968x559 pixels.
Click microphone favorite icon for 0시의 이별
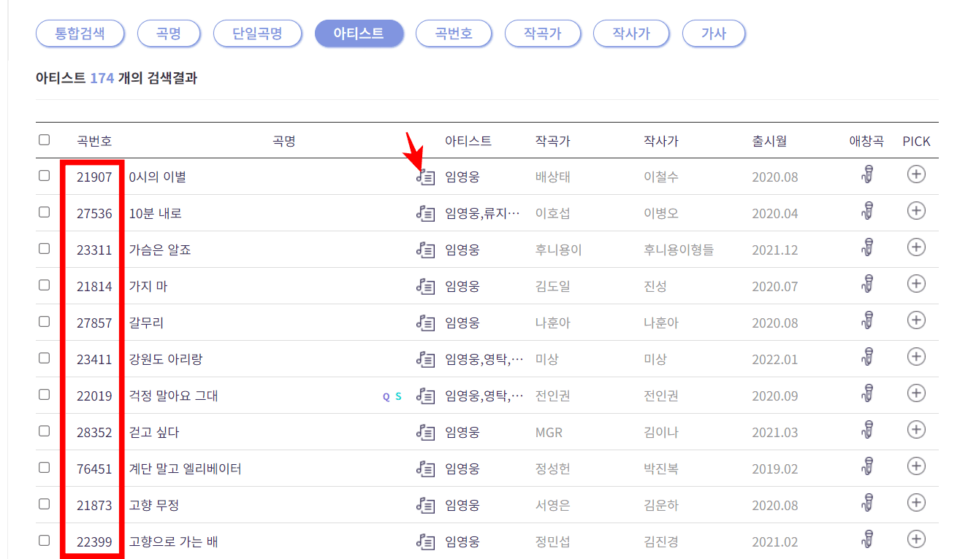[867, 175]
